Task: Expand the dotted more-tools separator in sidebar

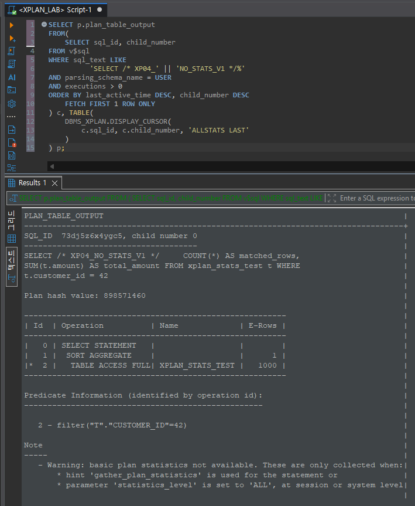Action: pyautogui.click(x=11, y=117)
